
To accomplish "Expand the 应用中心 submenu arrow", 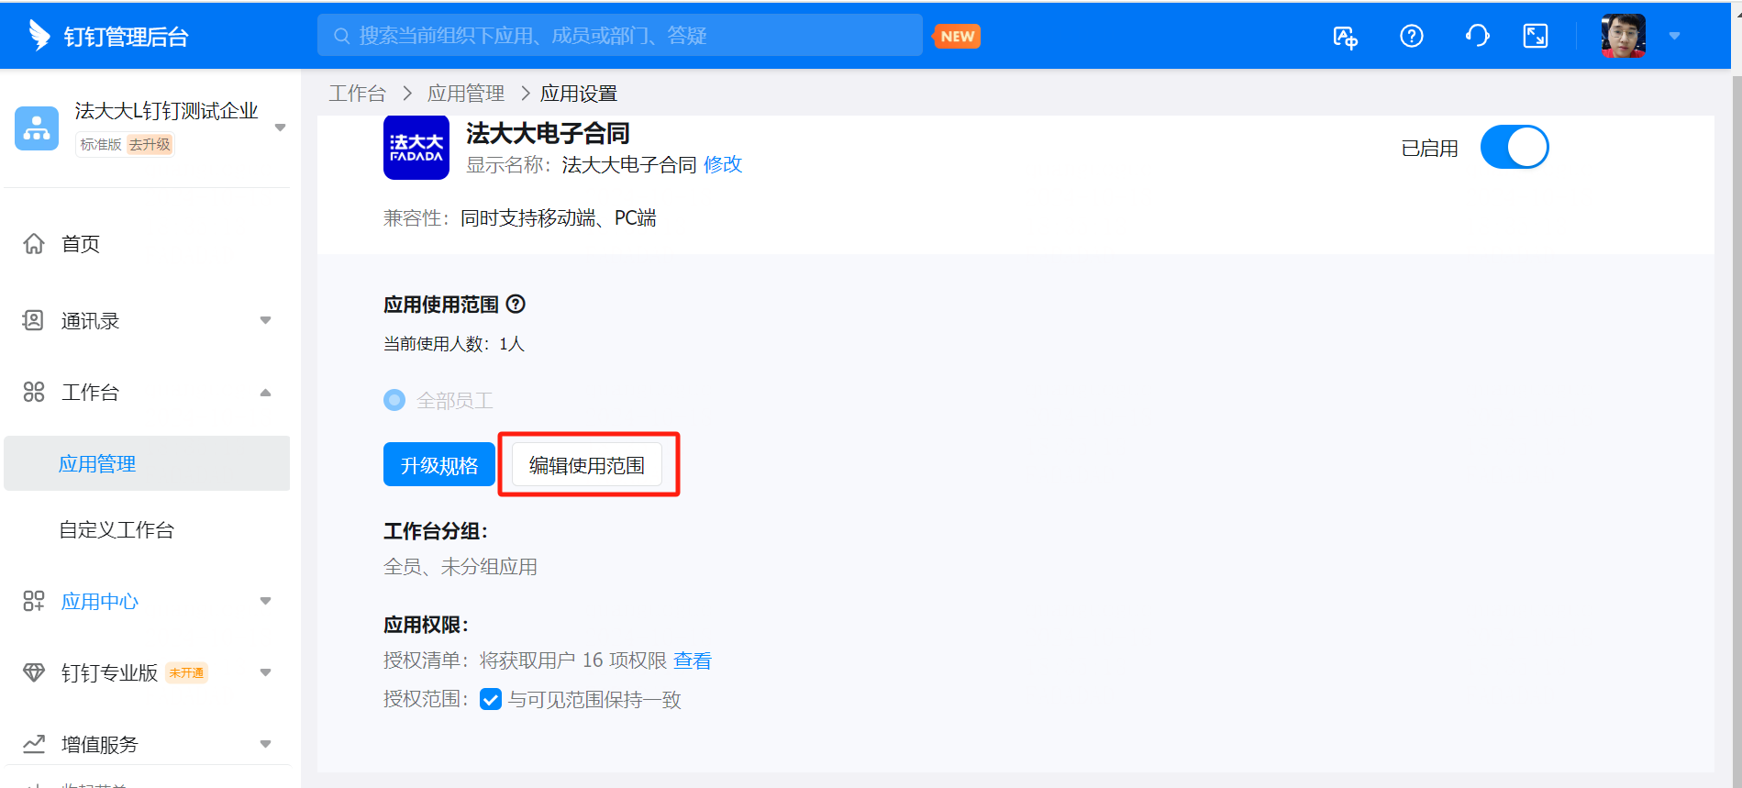I will coord(265,601).
